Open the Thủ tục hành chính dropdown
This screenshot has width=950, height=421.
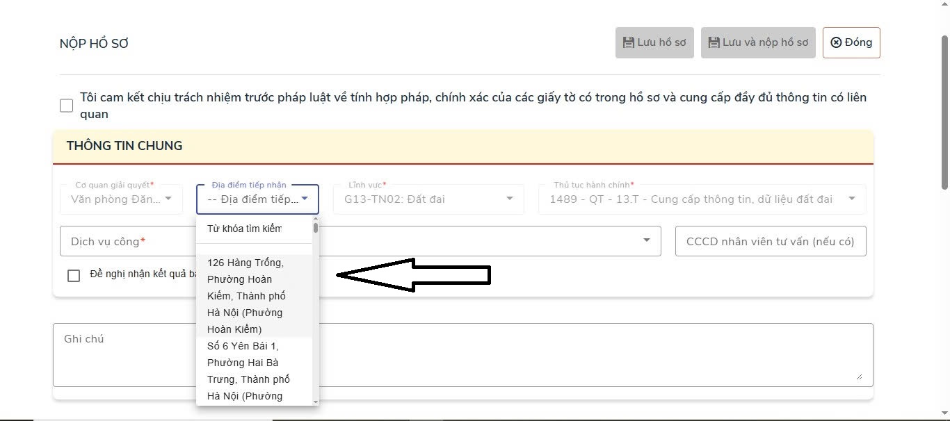tap(702, 199)
